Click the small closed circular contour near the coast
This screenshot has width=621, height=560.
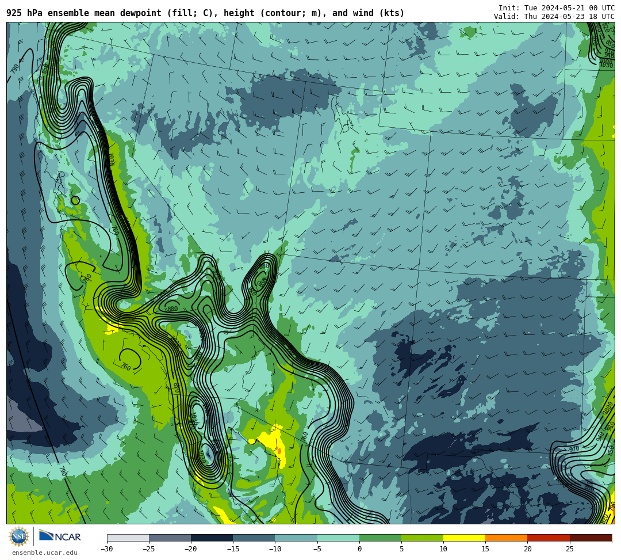click(75, 200)
